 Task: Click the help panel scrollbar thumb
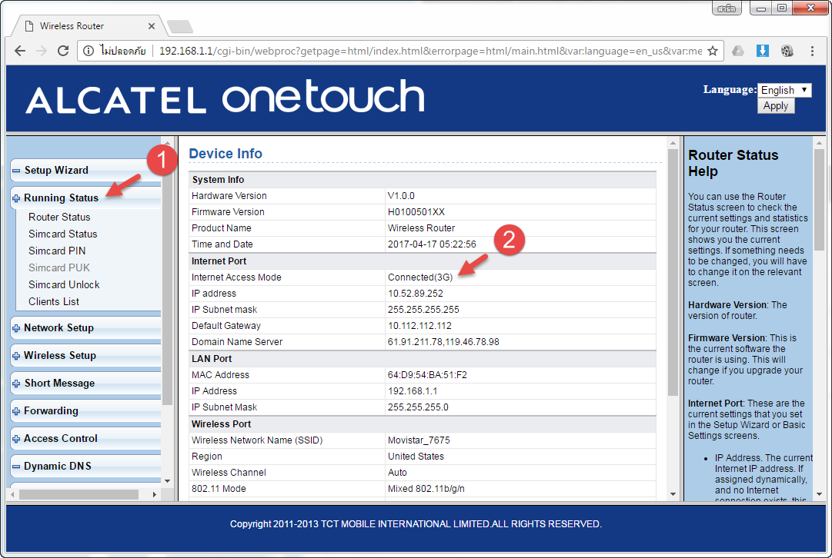click(819, 201)
